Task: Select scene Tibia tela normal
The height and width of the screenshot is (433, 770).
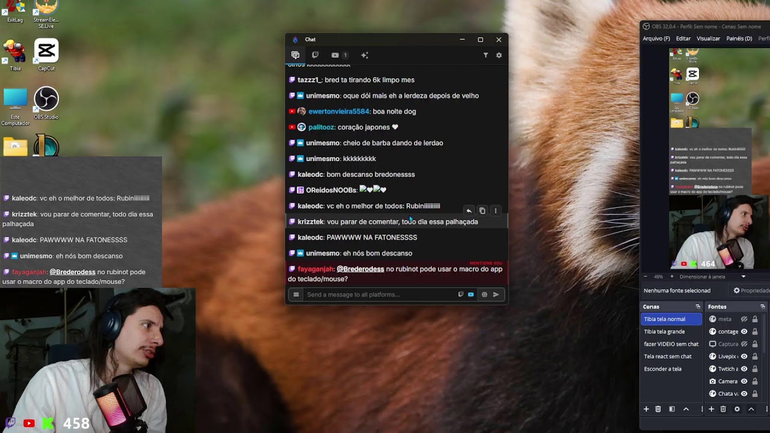Action: [x=671, y=319]
